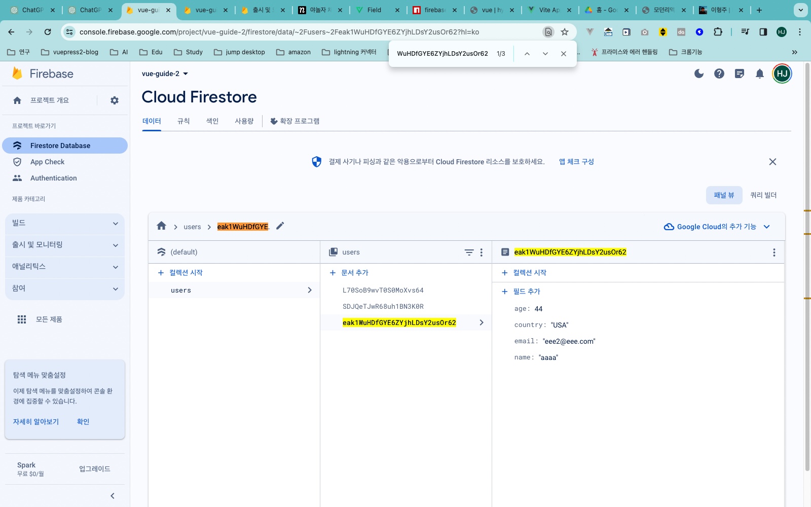Toggle dark mode moon icon

[x=699, y=74]
